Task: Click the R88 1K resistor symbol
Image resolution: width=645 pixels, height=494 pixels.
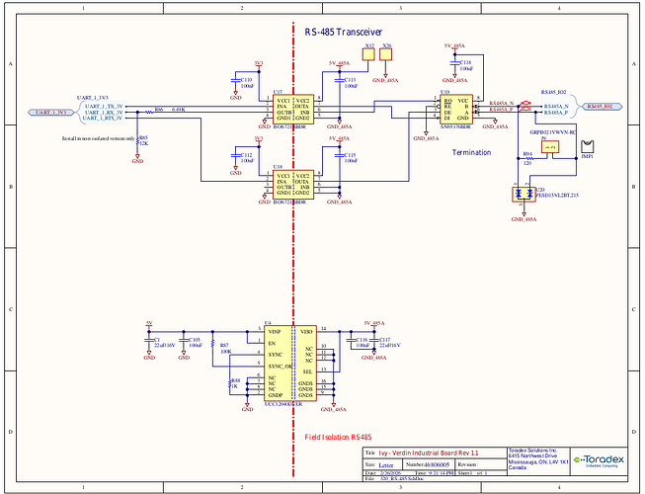Action: point(230,383)
